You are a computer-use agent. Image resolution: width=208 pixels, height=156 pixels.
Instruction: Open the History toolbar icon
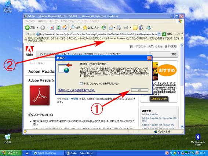[x=103, y=28]
